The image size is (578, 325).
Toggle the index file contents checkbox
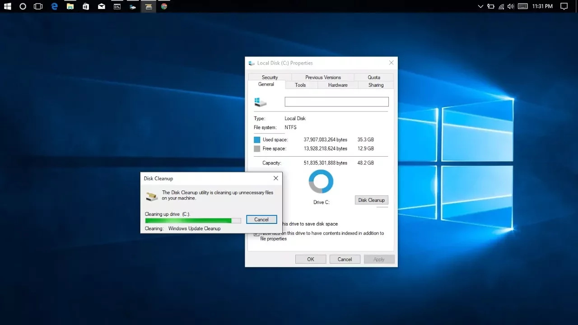tap(256, 233)
